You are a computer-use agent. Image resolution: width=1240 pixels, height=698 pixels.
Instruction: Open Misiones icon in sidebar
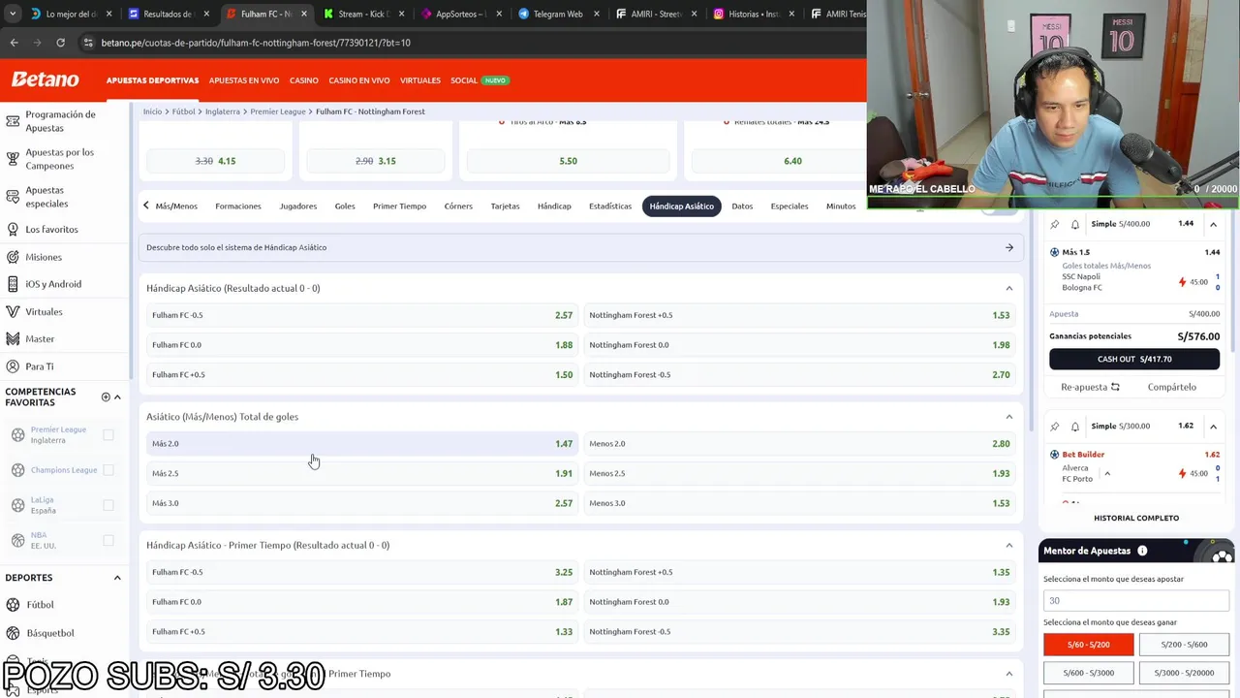tap(13, 257)
